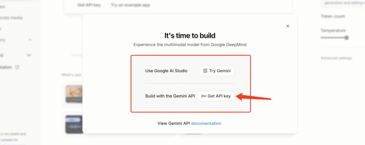Select the topmost partially visible sidebar item
Image resolution: width=365 pixels, height=145 pixels.
3,7
